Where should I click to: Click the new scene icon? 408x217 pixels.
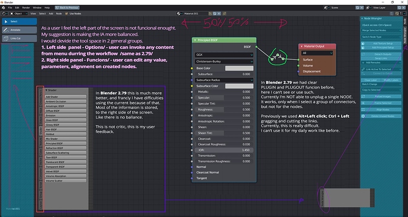pos(358,8)
